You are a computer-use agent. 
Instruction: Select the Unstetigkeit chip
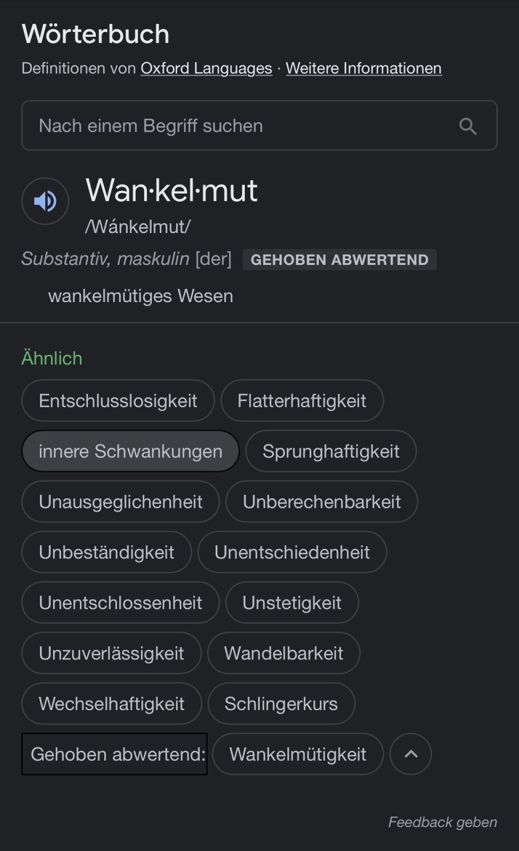tap(292, 603)
